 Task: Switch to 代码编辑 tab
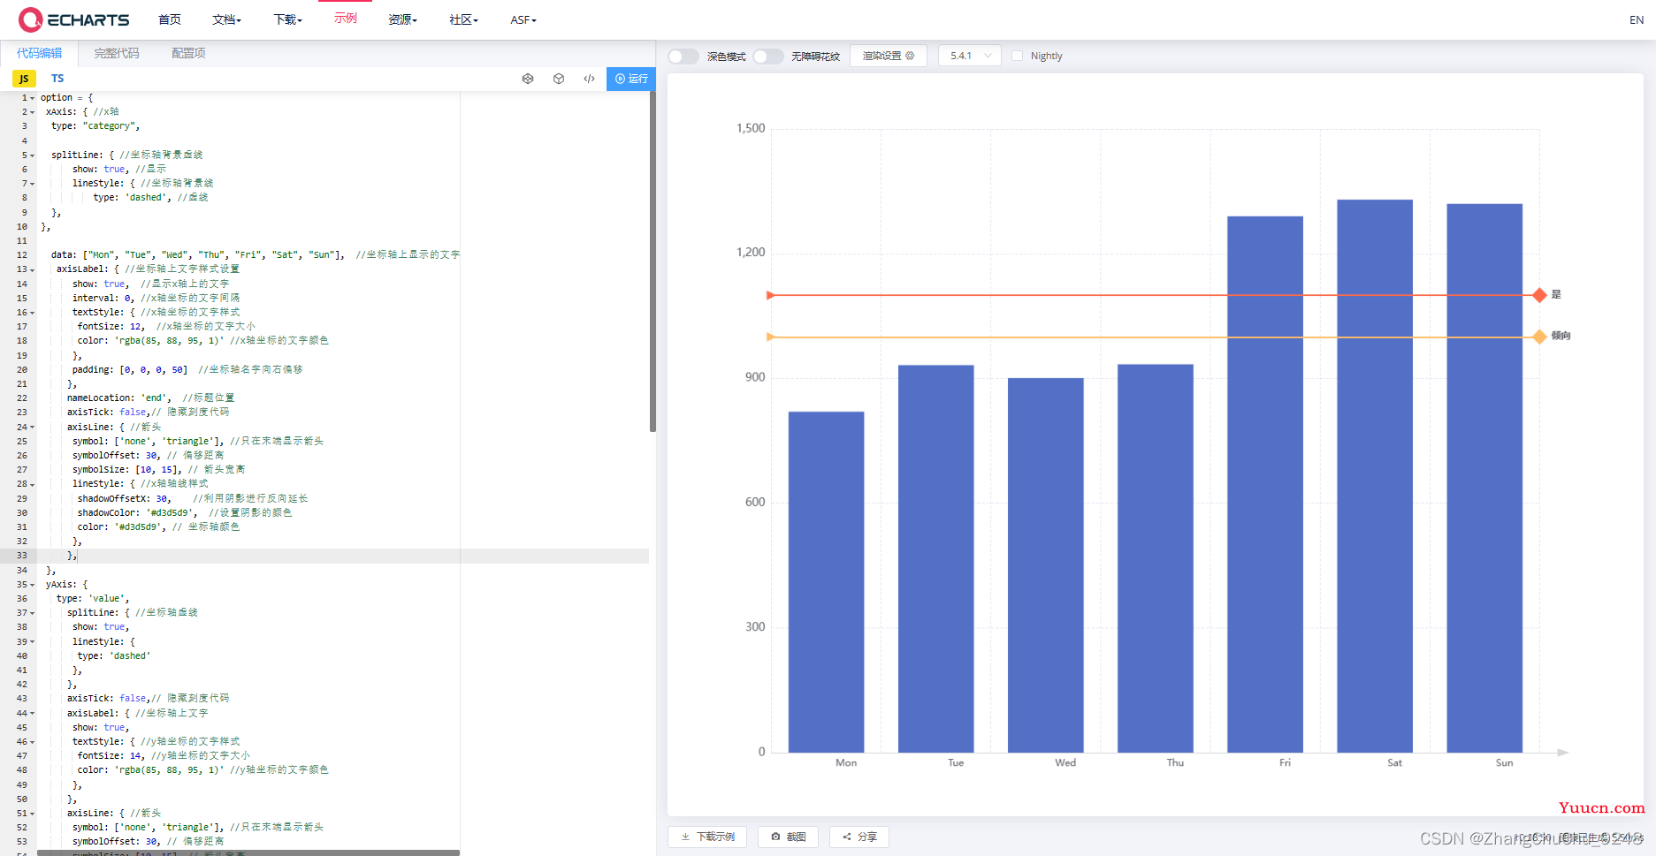click(39, 53)
